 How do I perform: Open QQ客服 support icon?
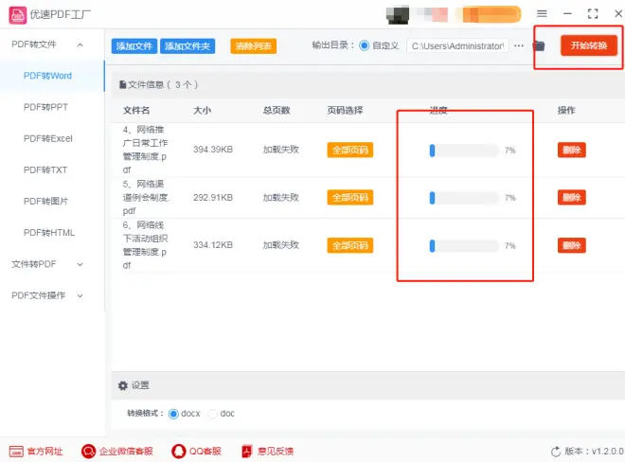pos(178,452)
